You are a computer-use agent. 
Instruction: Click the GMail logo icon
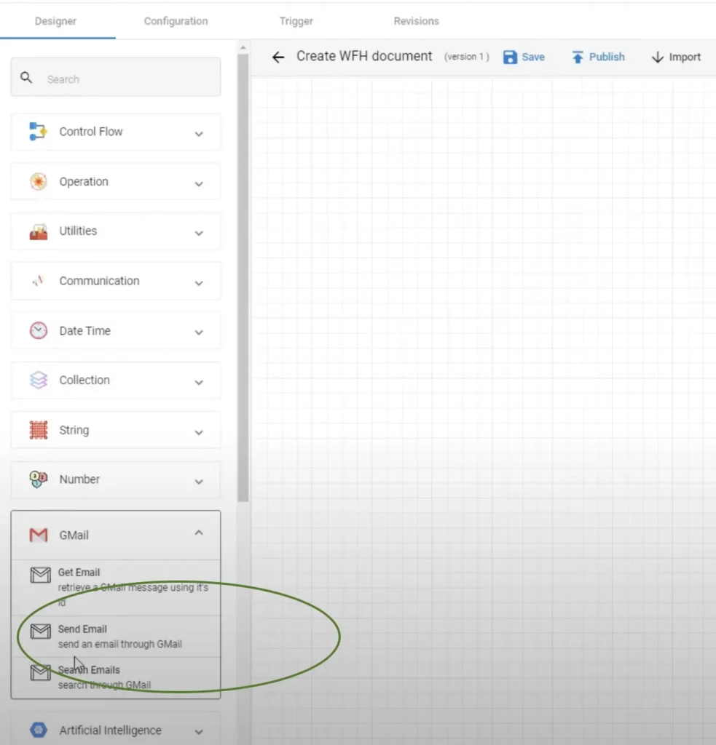click(38, 535)
